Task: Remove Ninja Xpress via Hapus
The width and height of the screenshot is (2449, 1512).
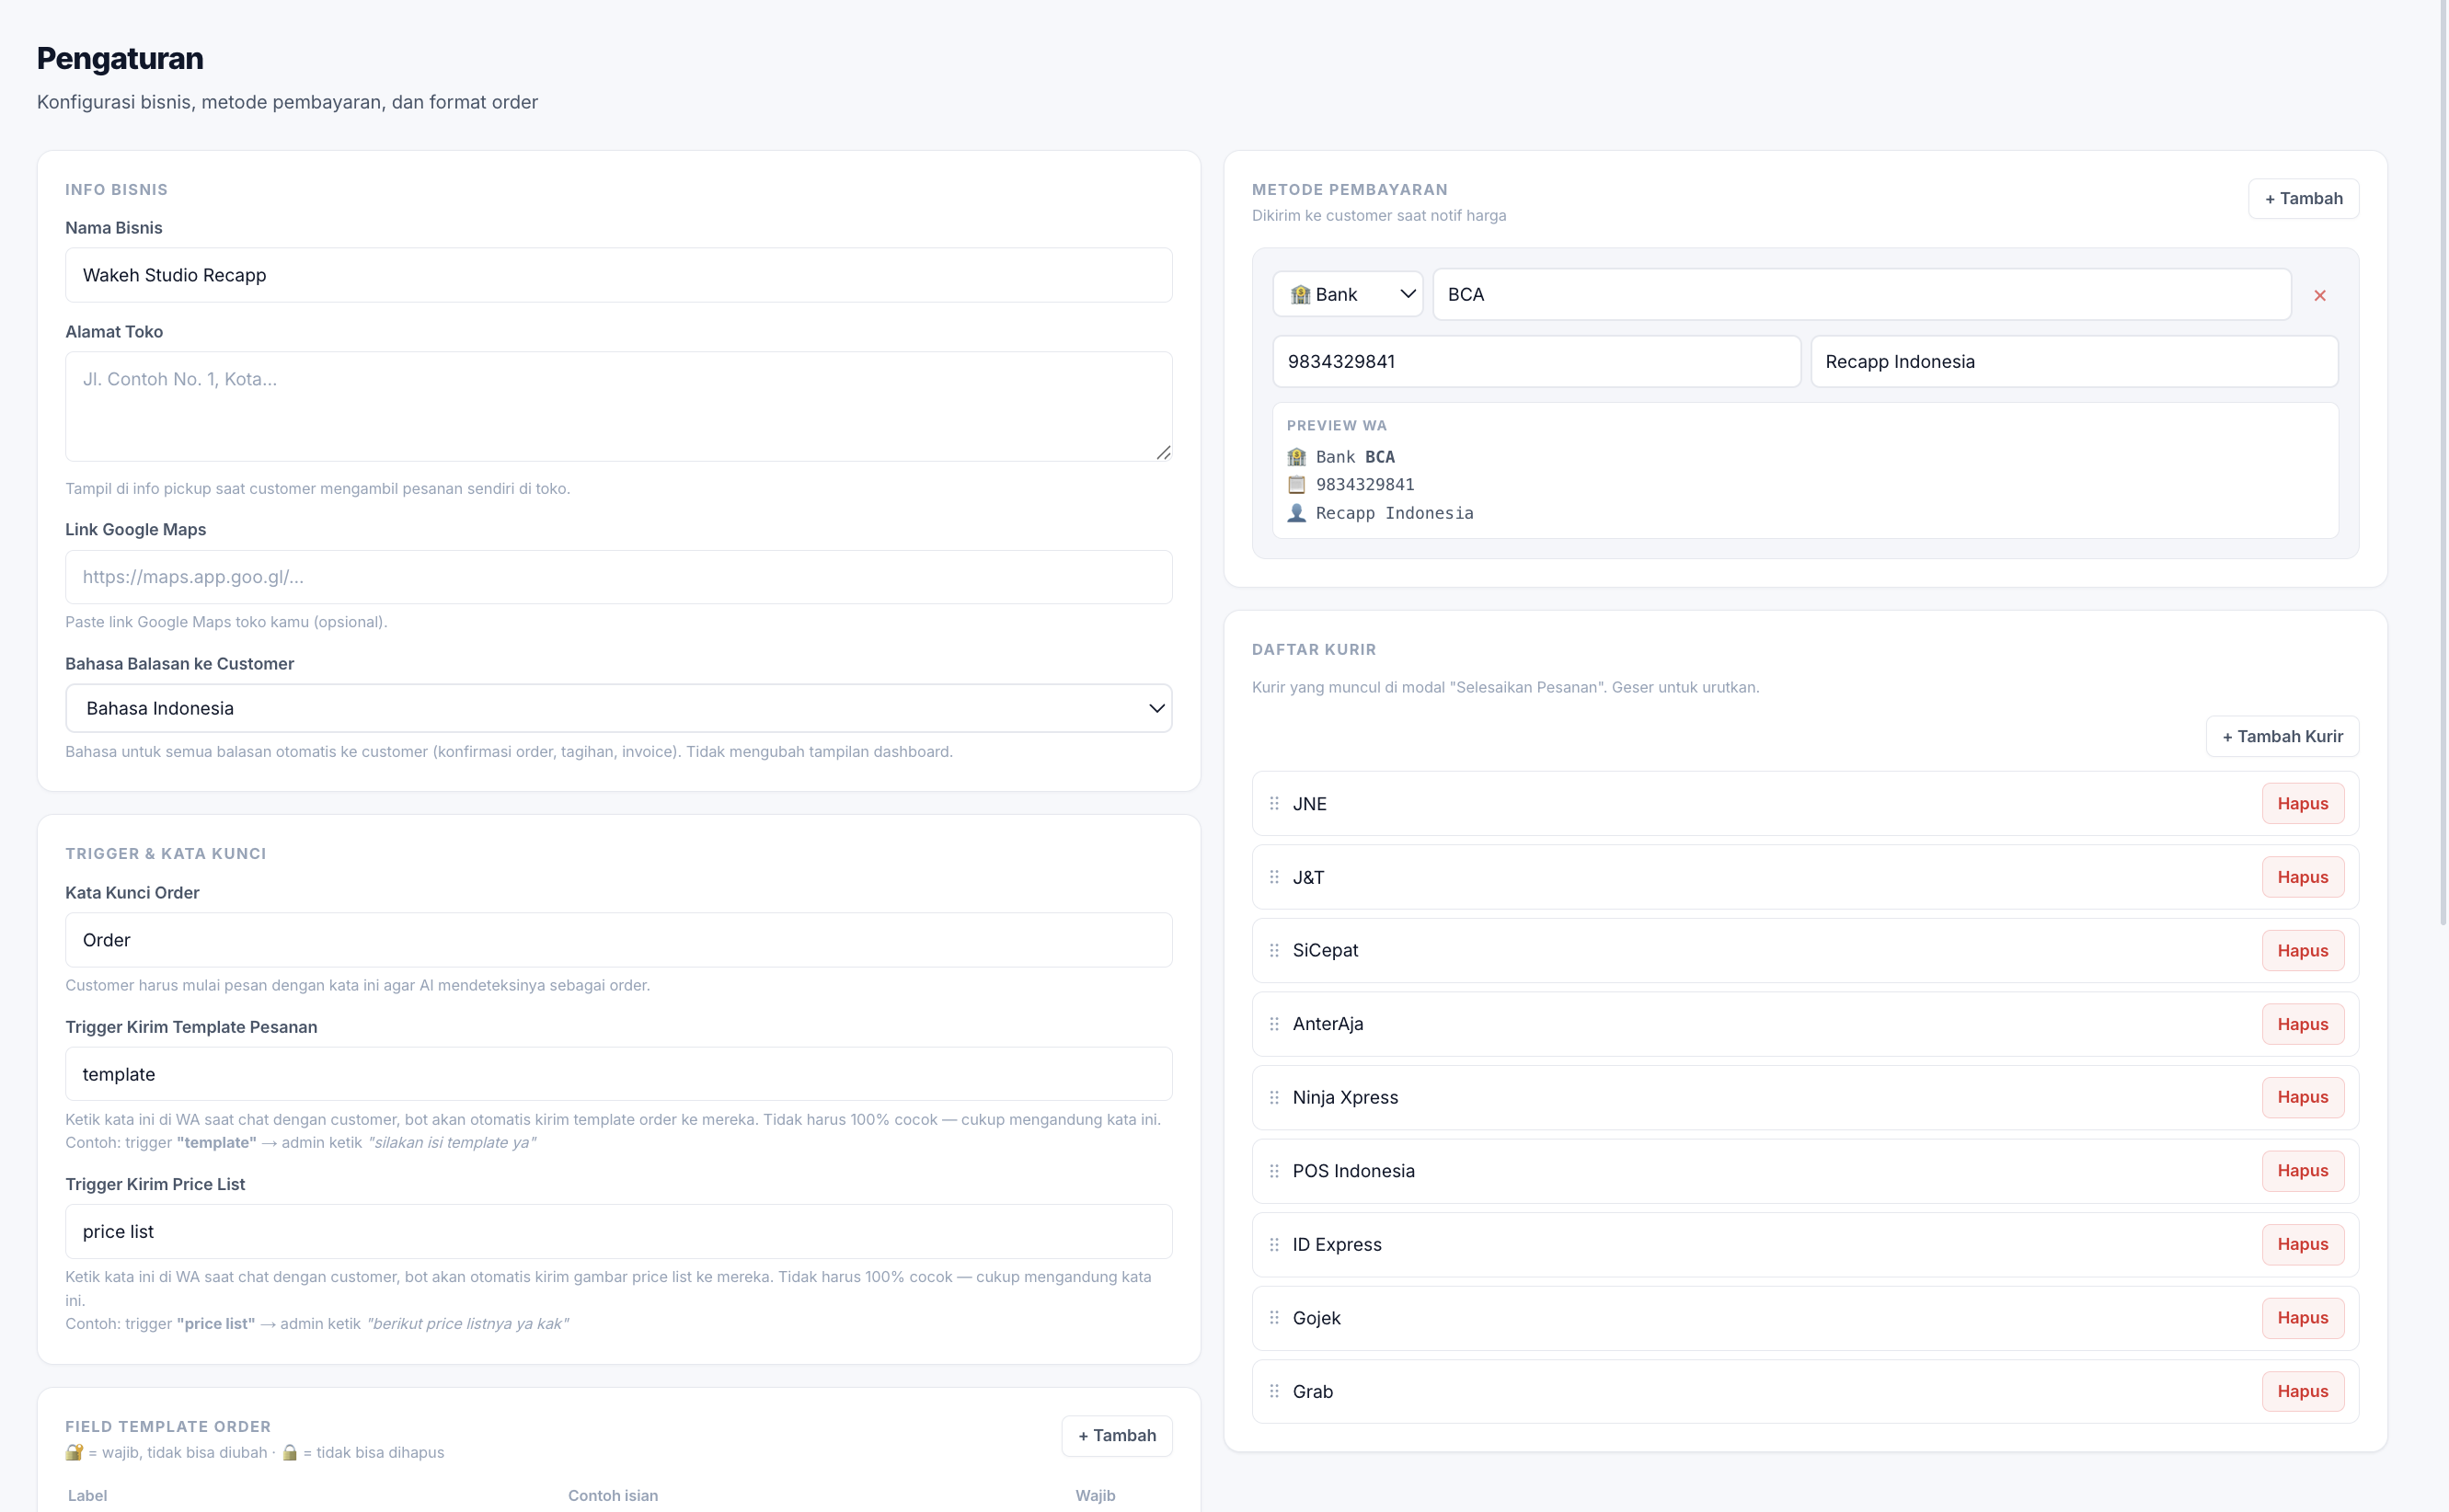Action: (2303, 1097)
